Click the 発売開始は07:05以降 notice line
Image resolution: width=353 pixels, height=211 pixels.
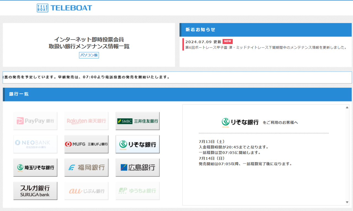pyautogui.click(x=245, y=164)
